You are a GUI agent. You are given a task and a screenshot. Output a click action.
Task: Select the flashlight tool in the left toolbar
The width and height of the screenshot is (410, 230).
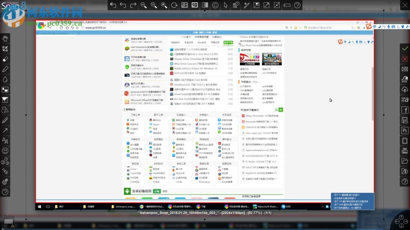coord(5,171)
